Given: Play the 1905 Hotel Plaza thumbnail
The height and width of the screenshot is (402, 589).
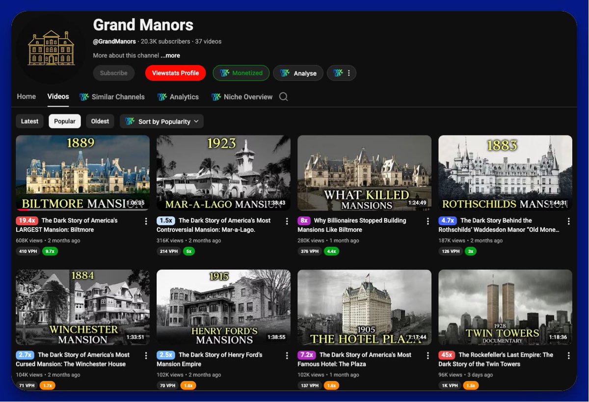Looking at the screenshot, I should point(365,307).
